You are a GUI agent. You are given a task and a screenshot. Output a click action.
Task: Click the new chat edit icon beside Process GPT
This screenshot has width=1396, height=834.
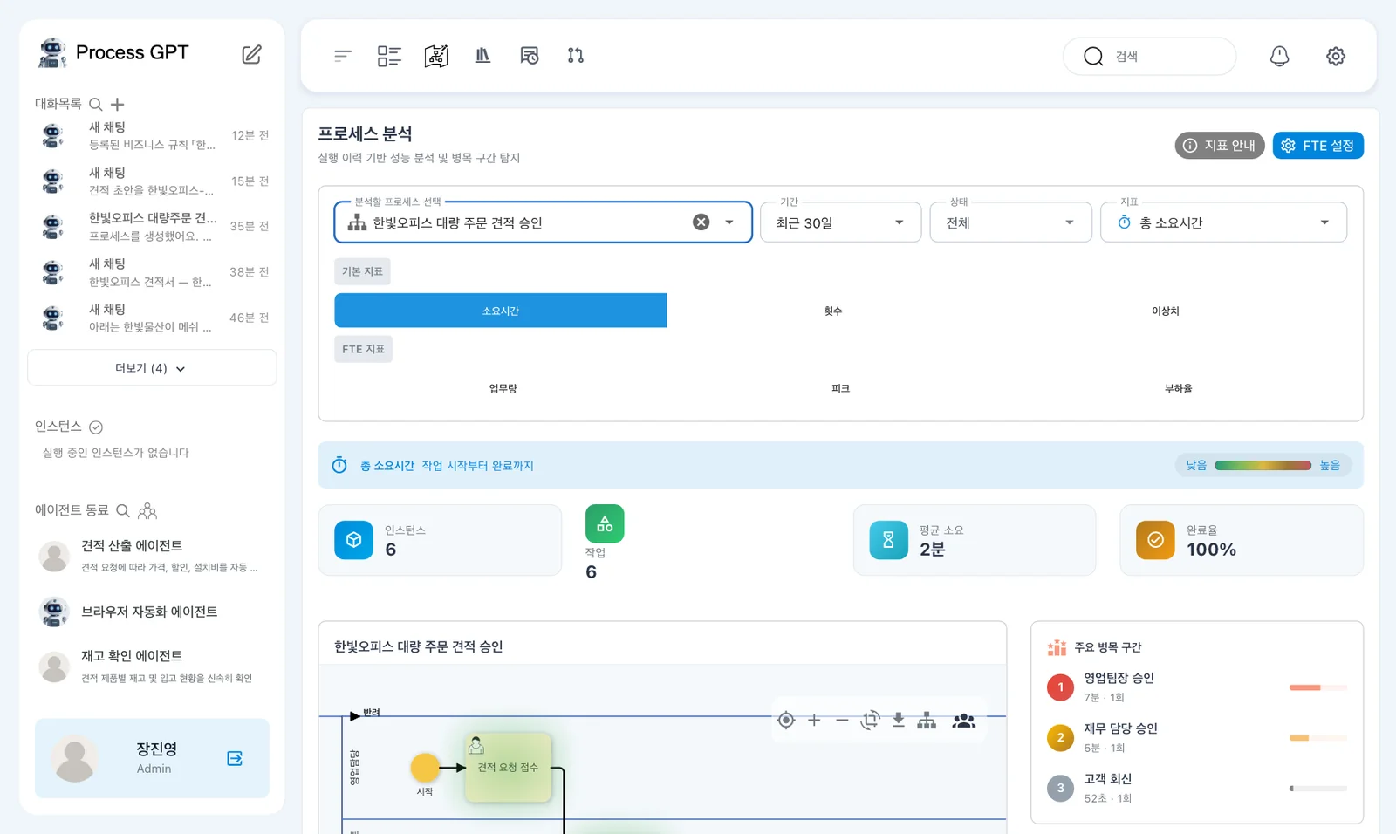pyautogui.click(x=251, y=54)
